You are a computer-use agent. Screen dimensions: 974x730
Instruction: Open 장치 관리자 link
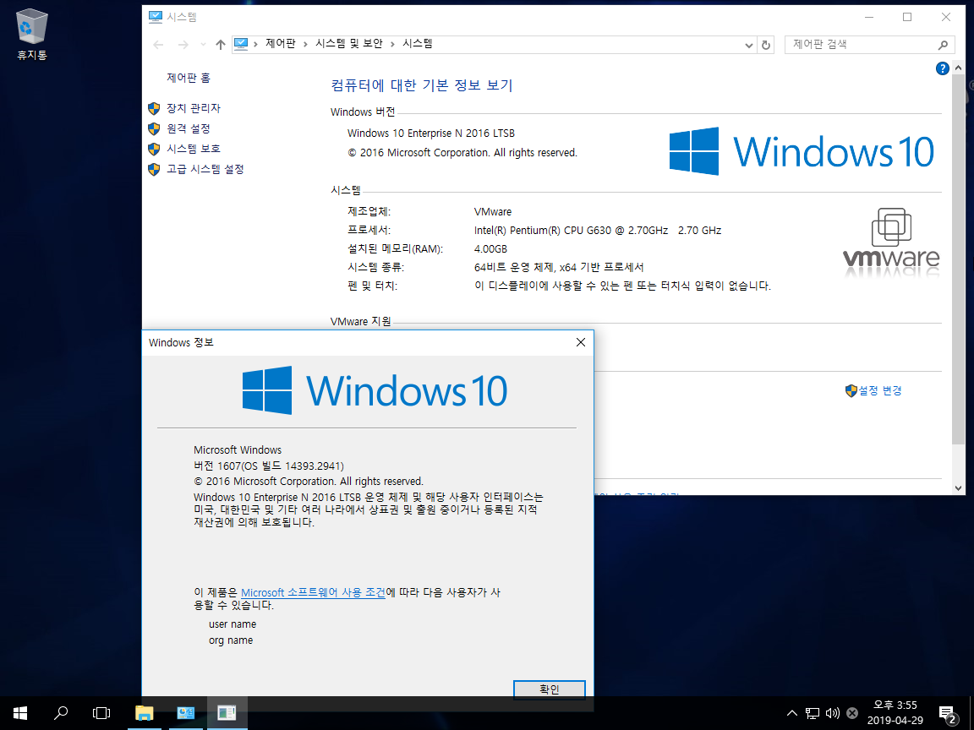193,108
